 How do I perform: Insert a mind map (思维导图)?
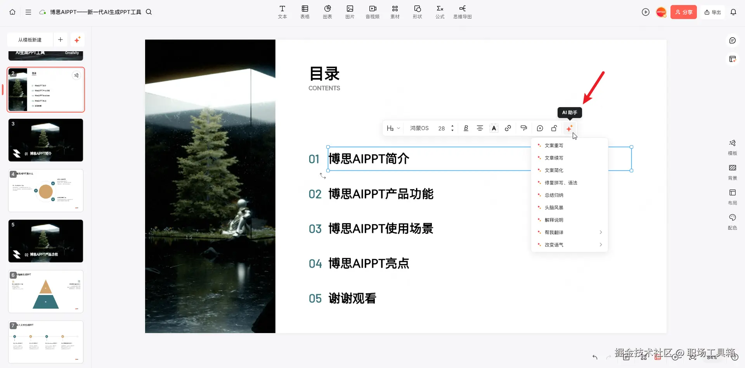tap(463, 12)
